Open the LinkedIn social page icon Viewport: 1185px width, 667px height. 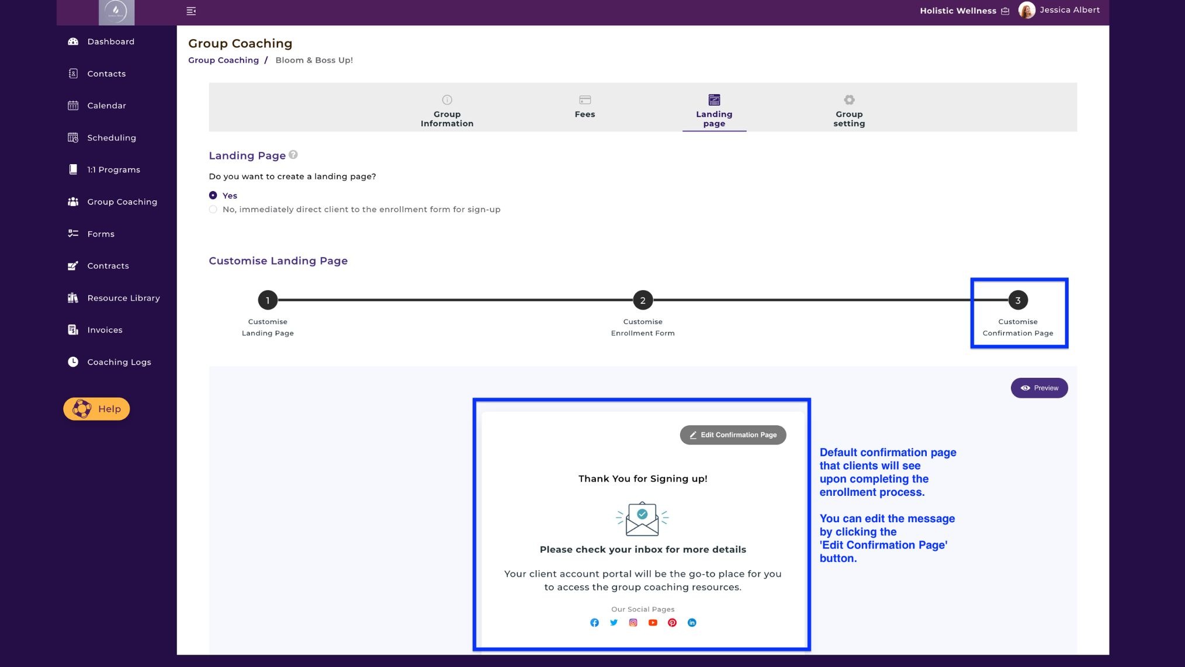[x=692, y=623]
